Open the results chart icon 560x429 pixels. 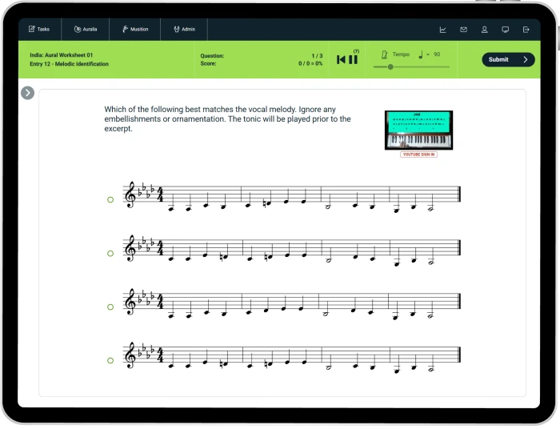pos(442,30)
